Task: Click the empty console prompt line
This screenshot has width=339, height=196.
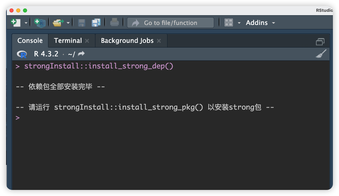Action: point(18,118)
